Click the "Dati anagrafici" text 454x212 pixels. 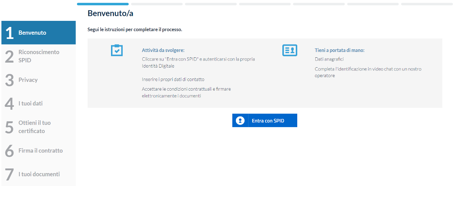click(x=329, y=59)
